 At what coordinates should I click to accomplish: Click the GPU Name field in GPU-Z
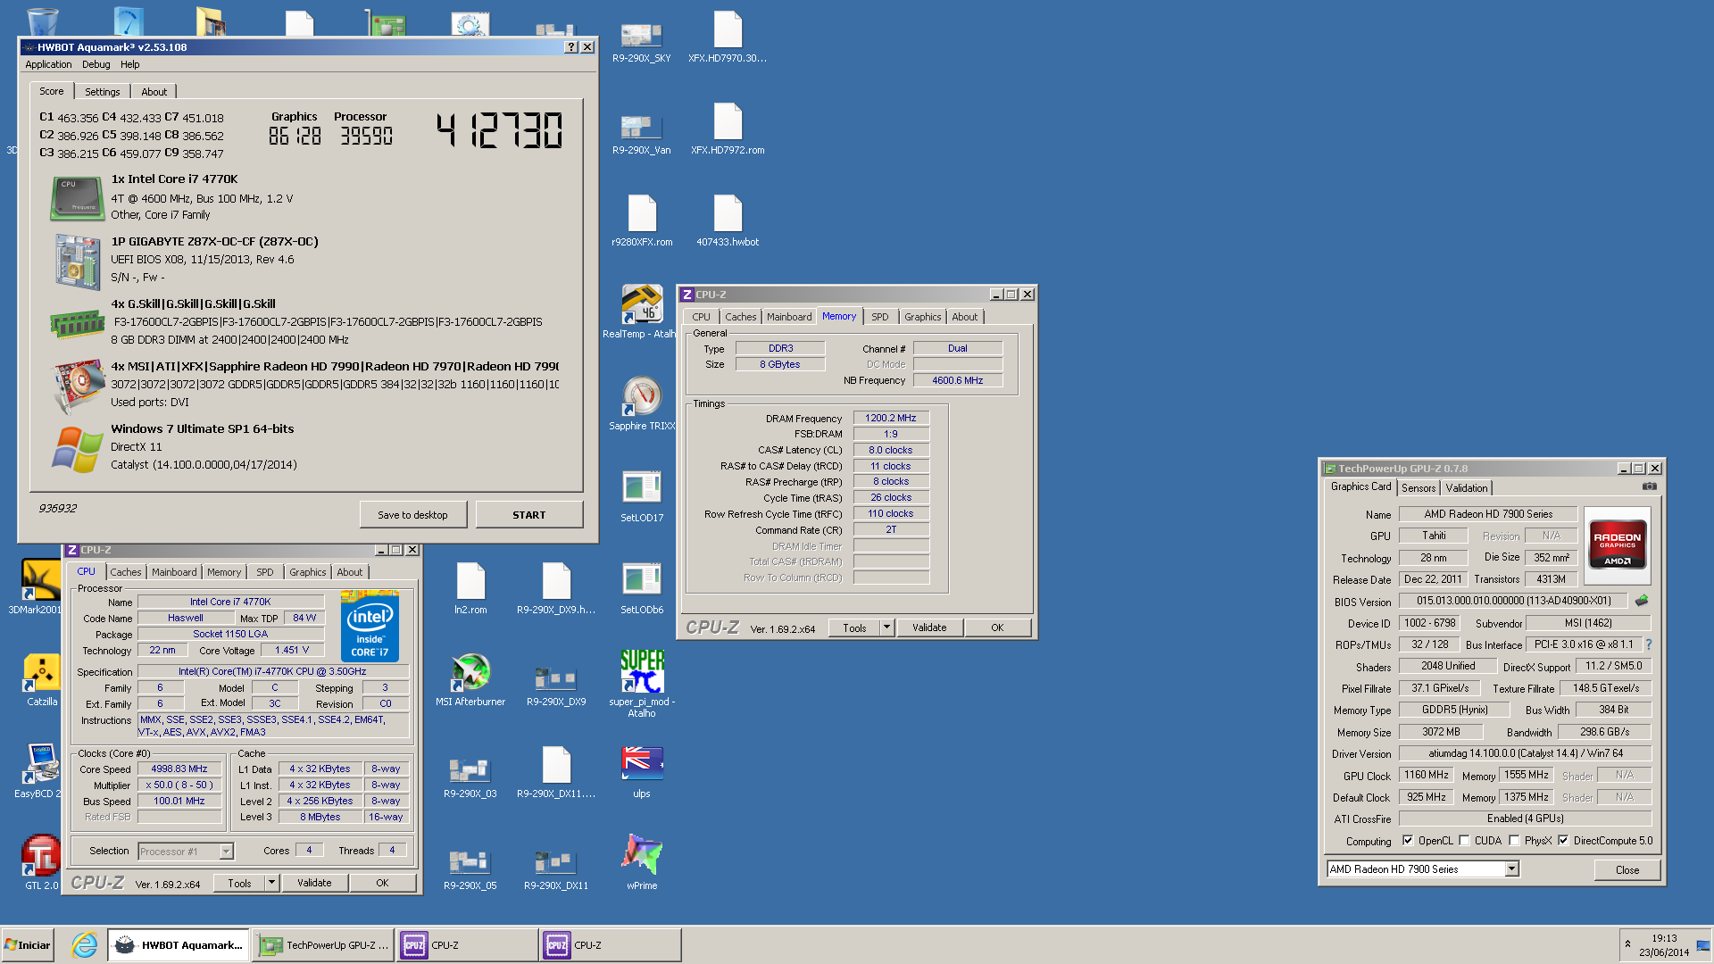tap(1488, 514)
